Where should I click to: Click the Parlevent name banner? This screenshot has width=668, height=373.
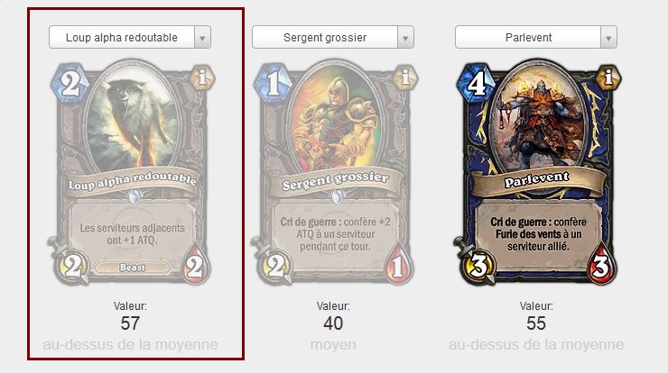538,180
